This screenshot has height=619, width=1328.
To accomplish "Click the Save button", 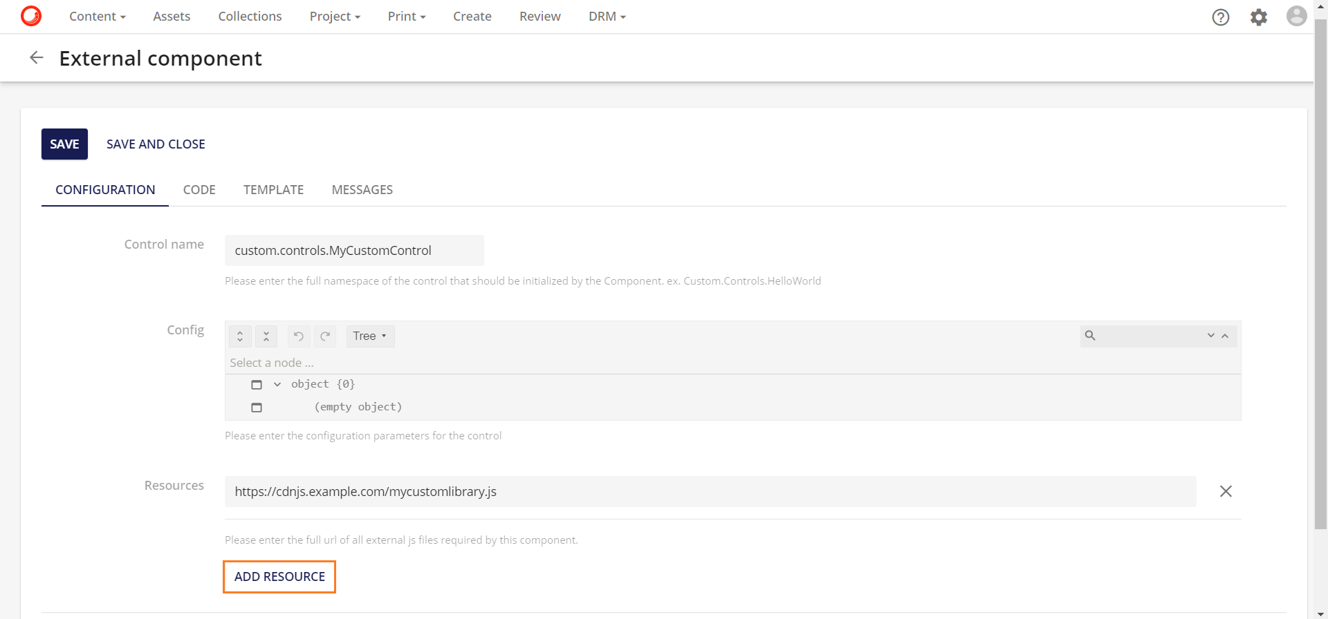I will tap(64, 144).
